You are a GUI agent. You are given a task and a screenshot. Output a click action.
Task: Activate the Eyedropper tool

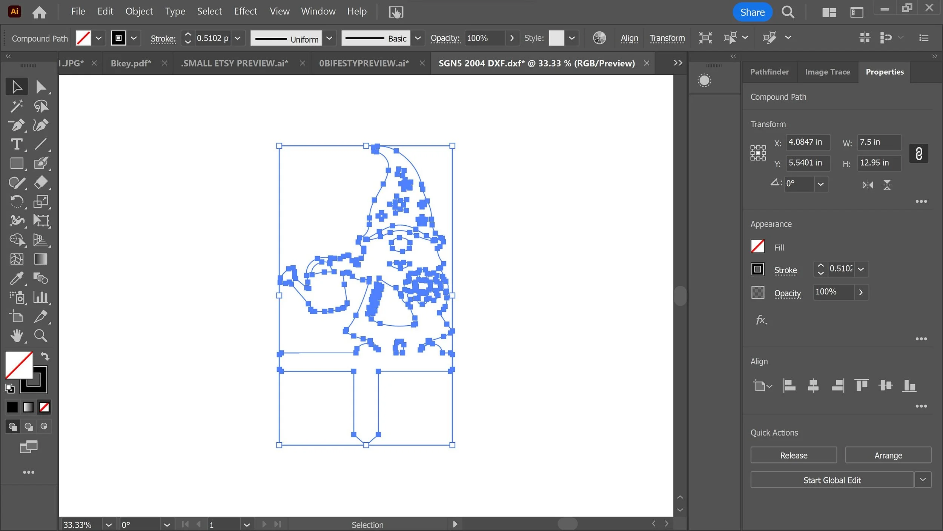point(17,279)
